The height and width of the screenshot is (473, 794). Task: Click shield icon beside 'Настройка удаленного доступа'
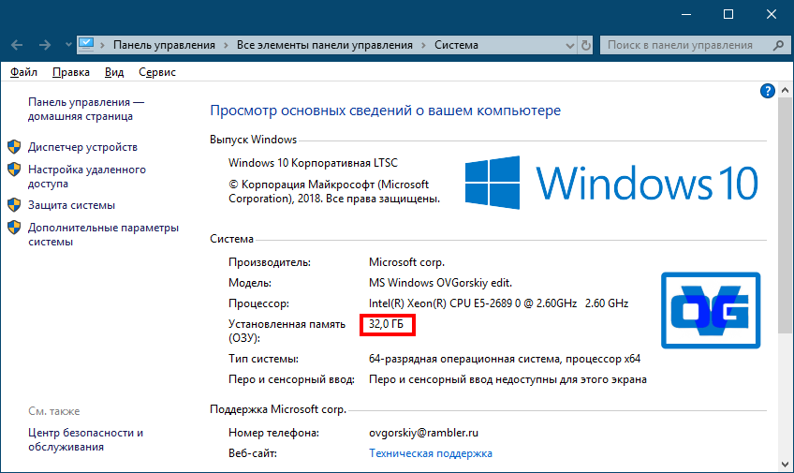click(14, 170)
